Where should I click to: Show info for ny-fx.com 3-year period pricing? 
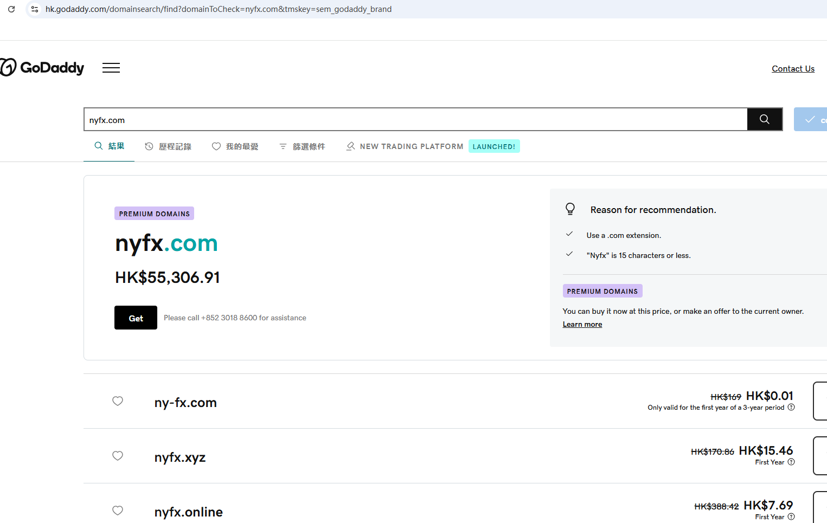click(791, 408)
